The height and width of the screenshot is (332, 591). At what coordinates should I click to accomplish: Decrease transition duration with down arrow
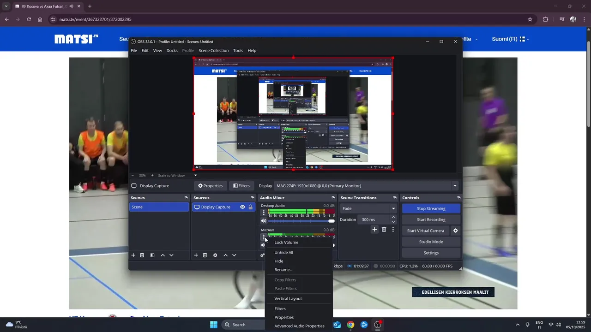[x=393, y=222]
